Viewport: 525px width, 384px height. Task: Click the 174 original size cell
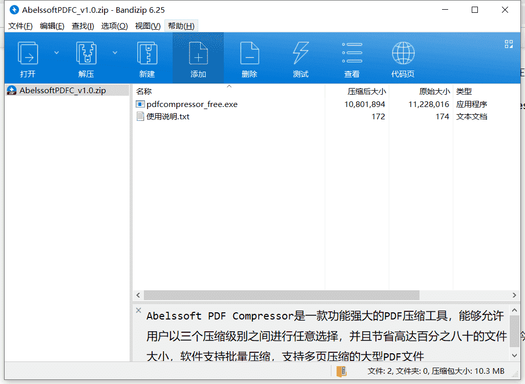(x=443, y=117)
